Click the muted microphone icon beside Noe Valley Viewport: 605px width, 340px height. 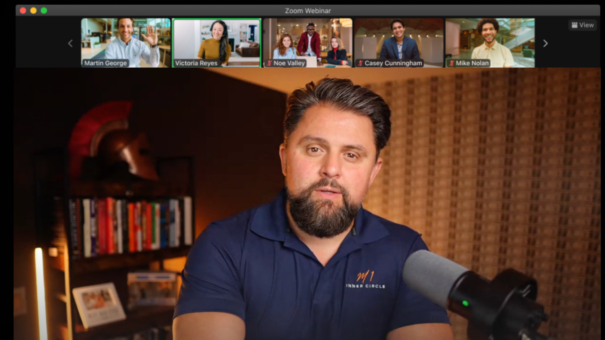click(269, 63)
